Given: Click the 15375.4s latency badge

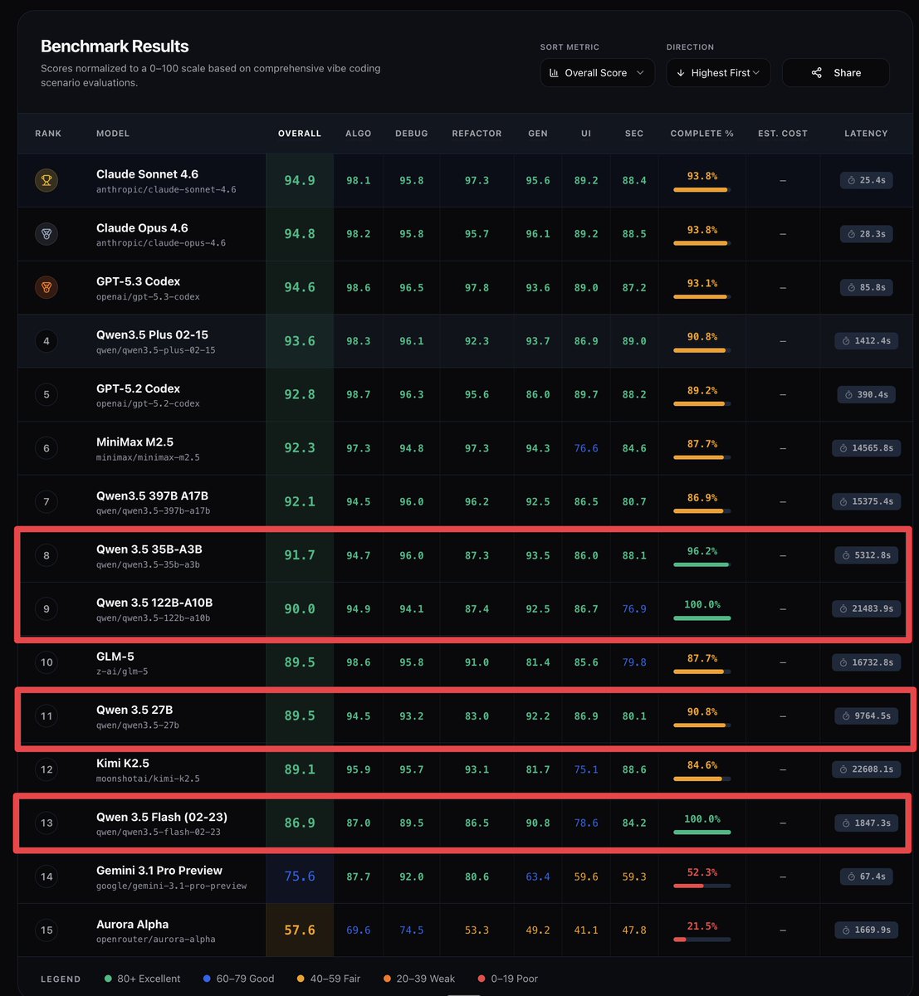Looking at the screenshot, I should point(866,501).
